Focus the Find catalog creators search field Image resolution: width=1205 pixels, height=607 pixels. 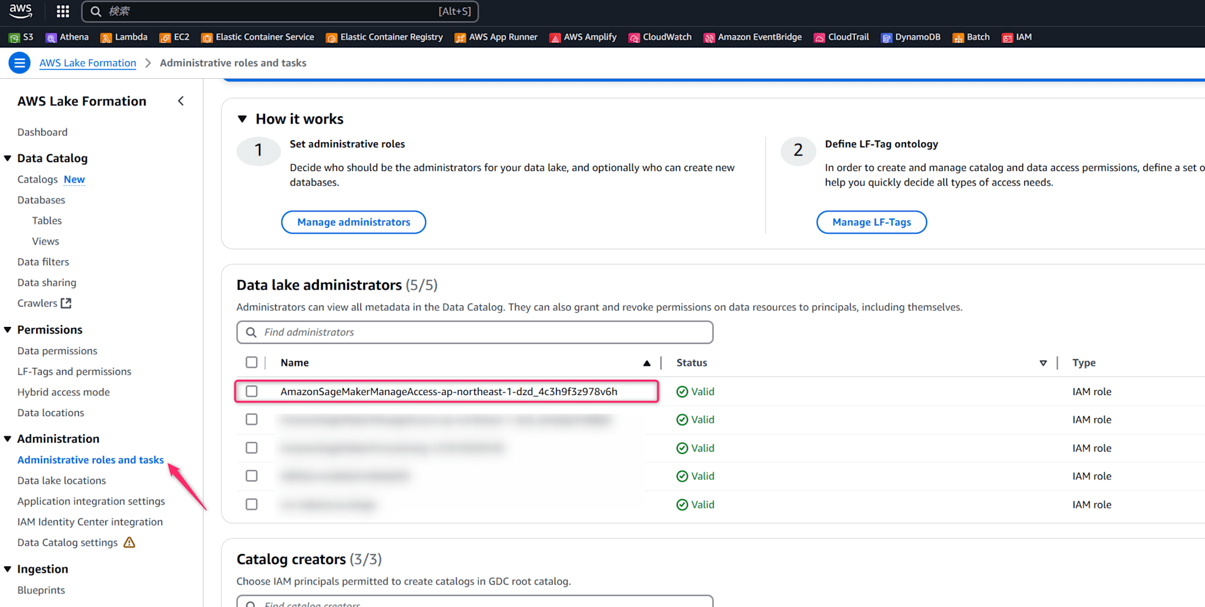[475, 602]
